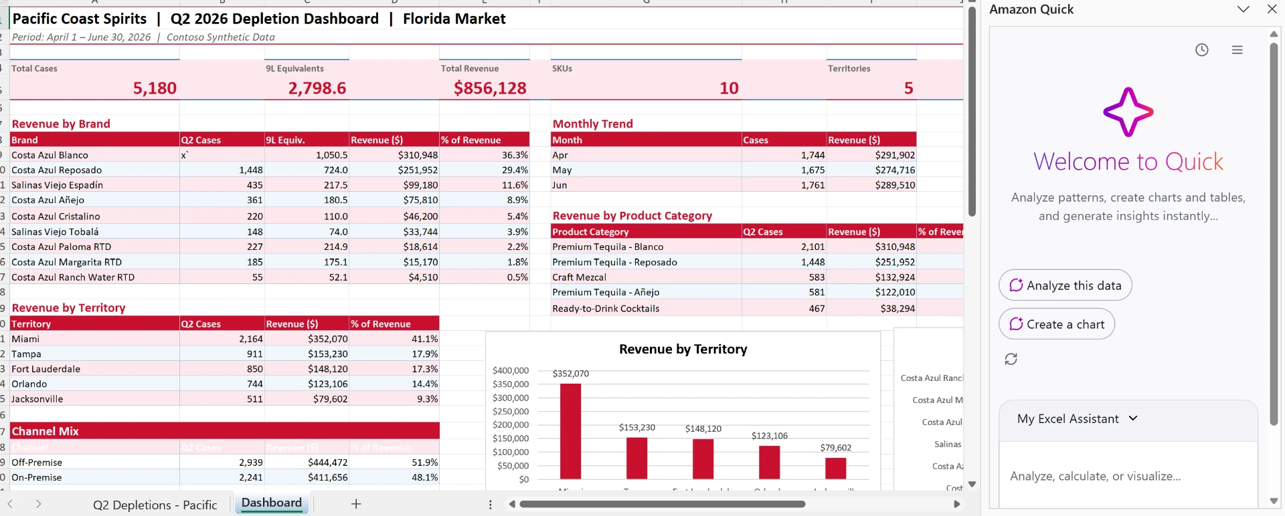Click % of Revenue brand header
The height and width of the screenshot is (516, 1285).
[485, 140]
